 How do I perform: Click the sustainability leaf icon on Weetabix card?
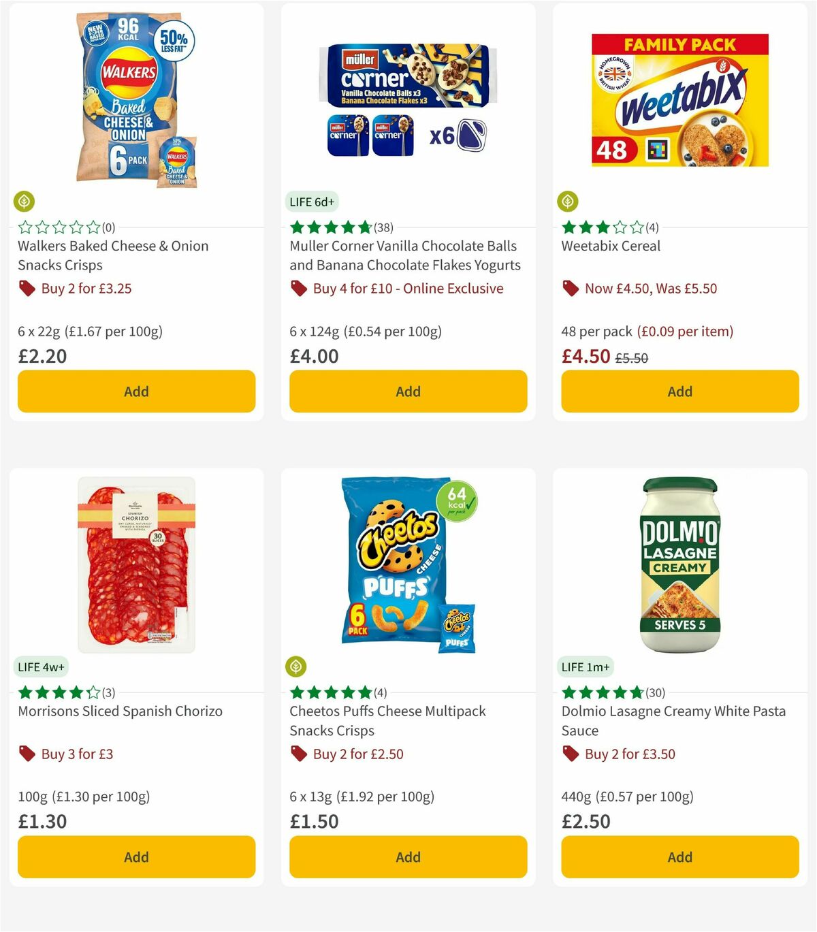pos(570,201)
